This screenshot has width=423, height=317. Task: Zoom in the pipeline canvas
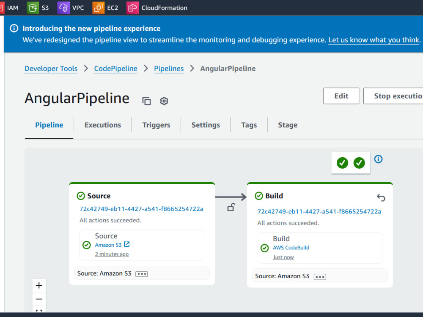[39, 285]
